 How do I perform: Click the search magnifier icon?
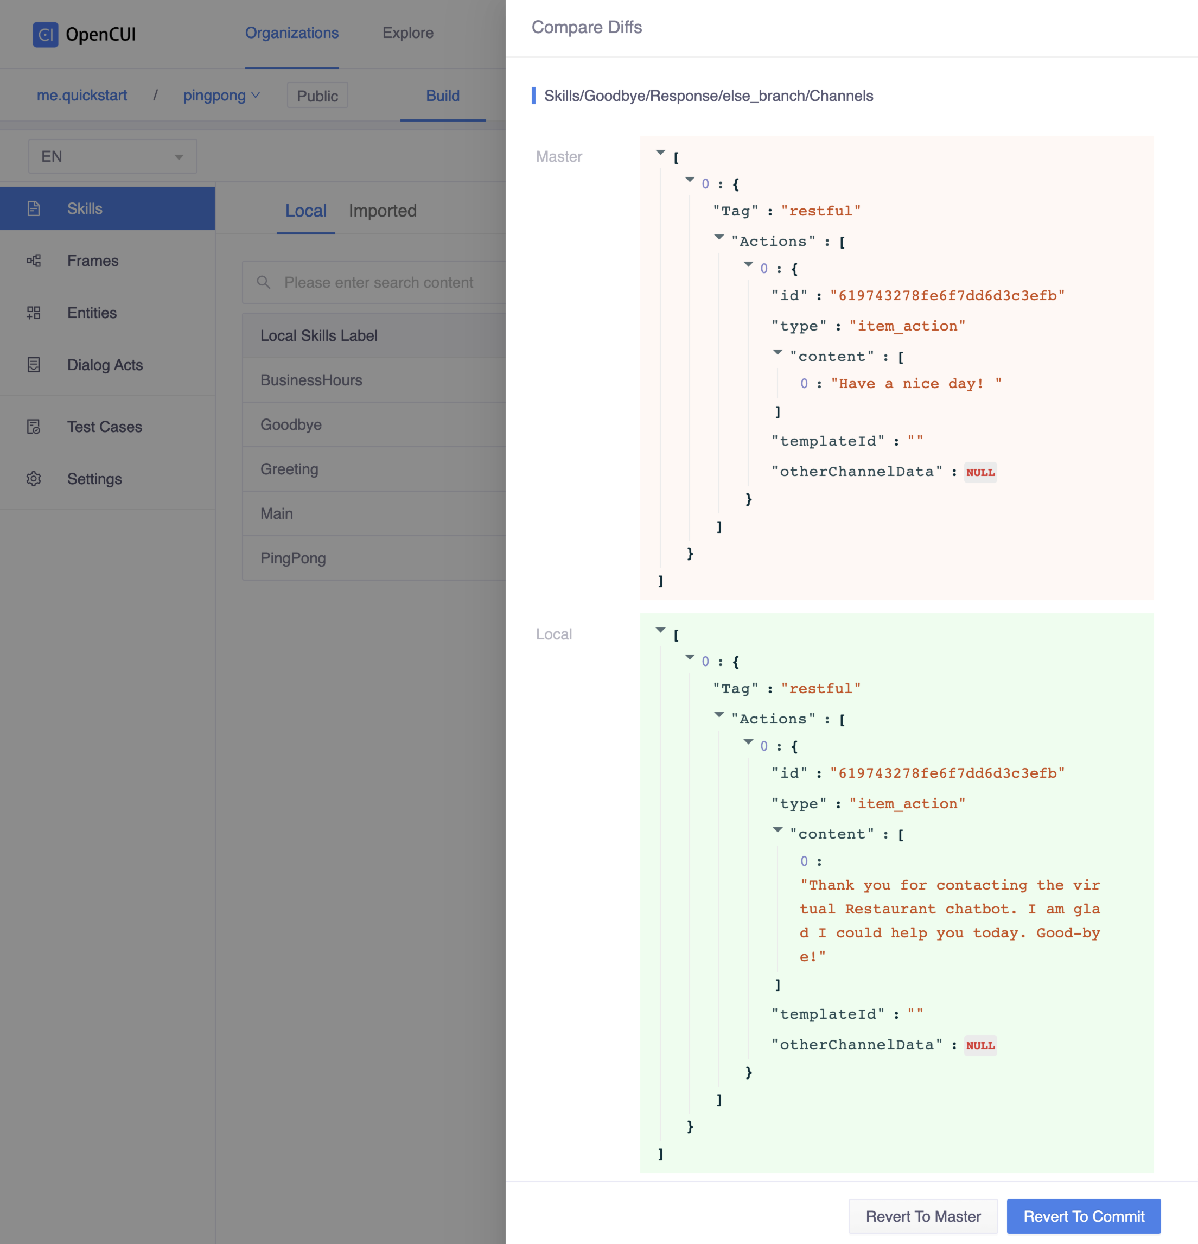pos(263,282)
